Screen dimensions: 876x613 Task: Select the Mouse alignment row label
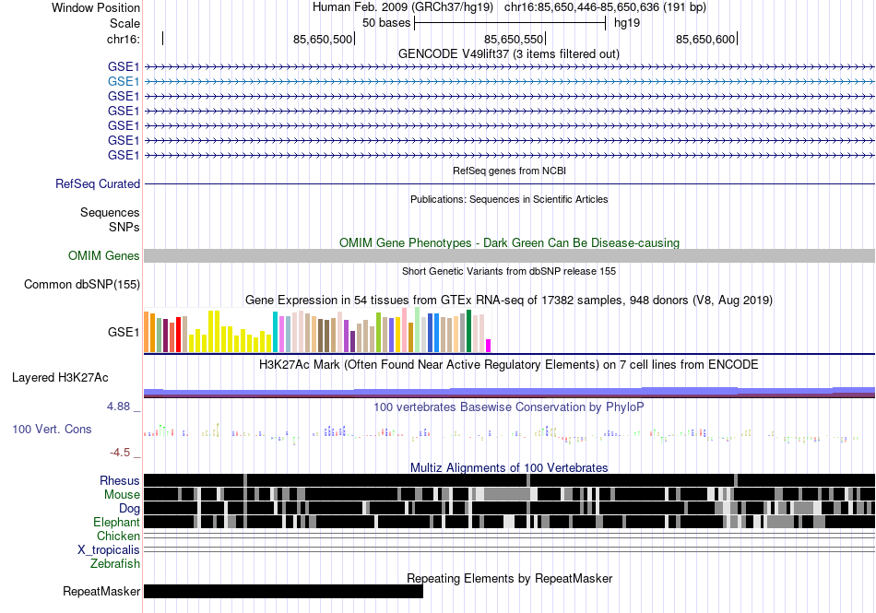tap(122, 495)
